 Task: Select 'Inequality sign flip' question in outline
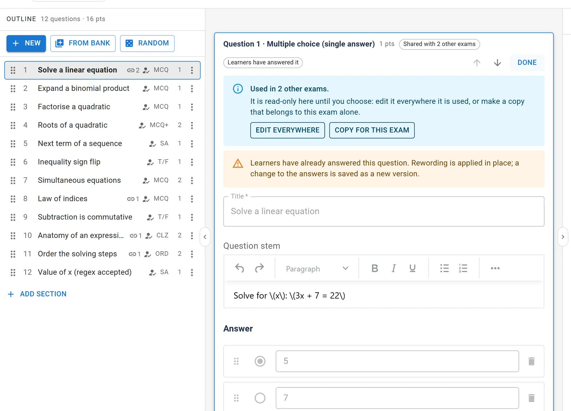pos(102,162)
